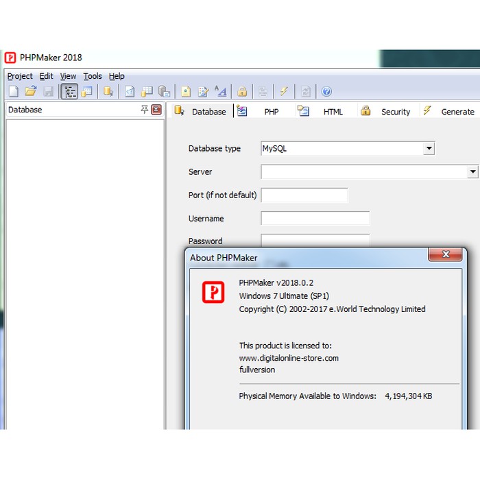Screen dimensions: 480x480
Task: Pin the Database panel with pushpin icon
Action: (144, 110)
